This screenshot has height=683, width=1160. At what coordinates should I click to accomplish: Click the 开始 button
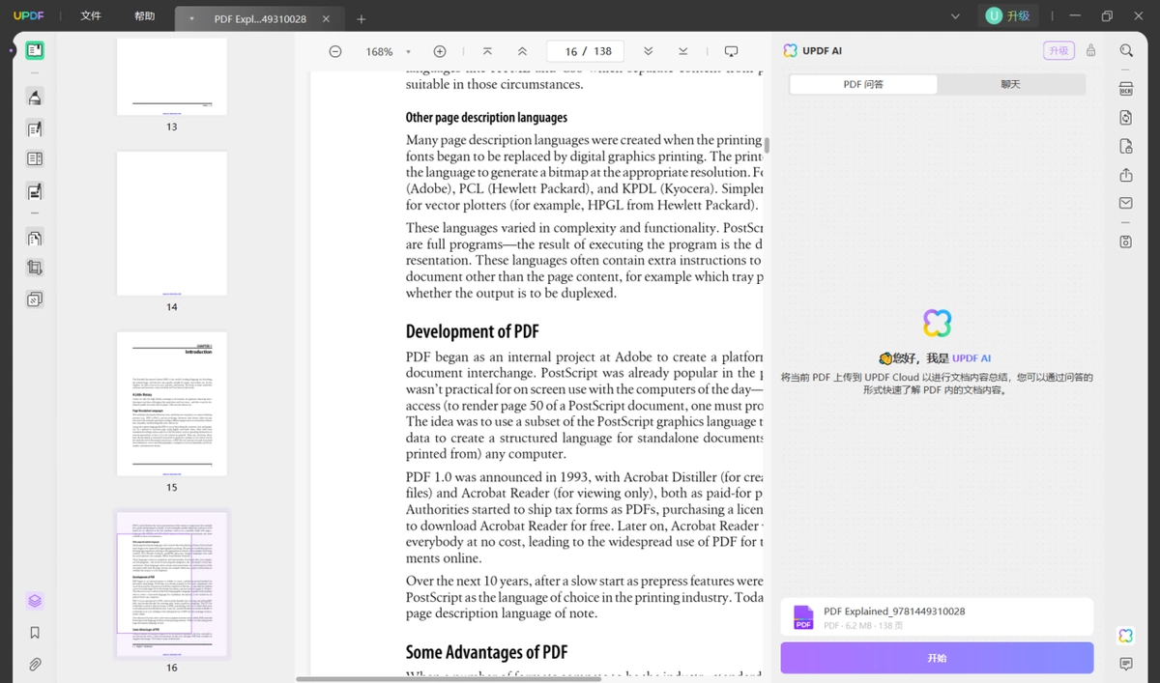click(937, 658)
